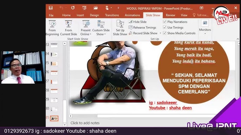Expand the Present Online dropdown arrow
This screenshot has width=241, height=135.
90,34
